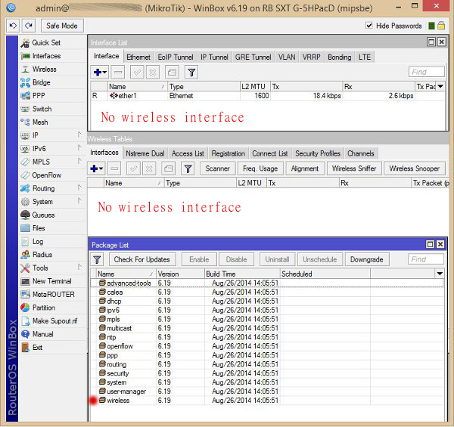The image size is (454, 427).
Task: Click the padlock icon at top right
Action: tap(441, 26)
